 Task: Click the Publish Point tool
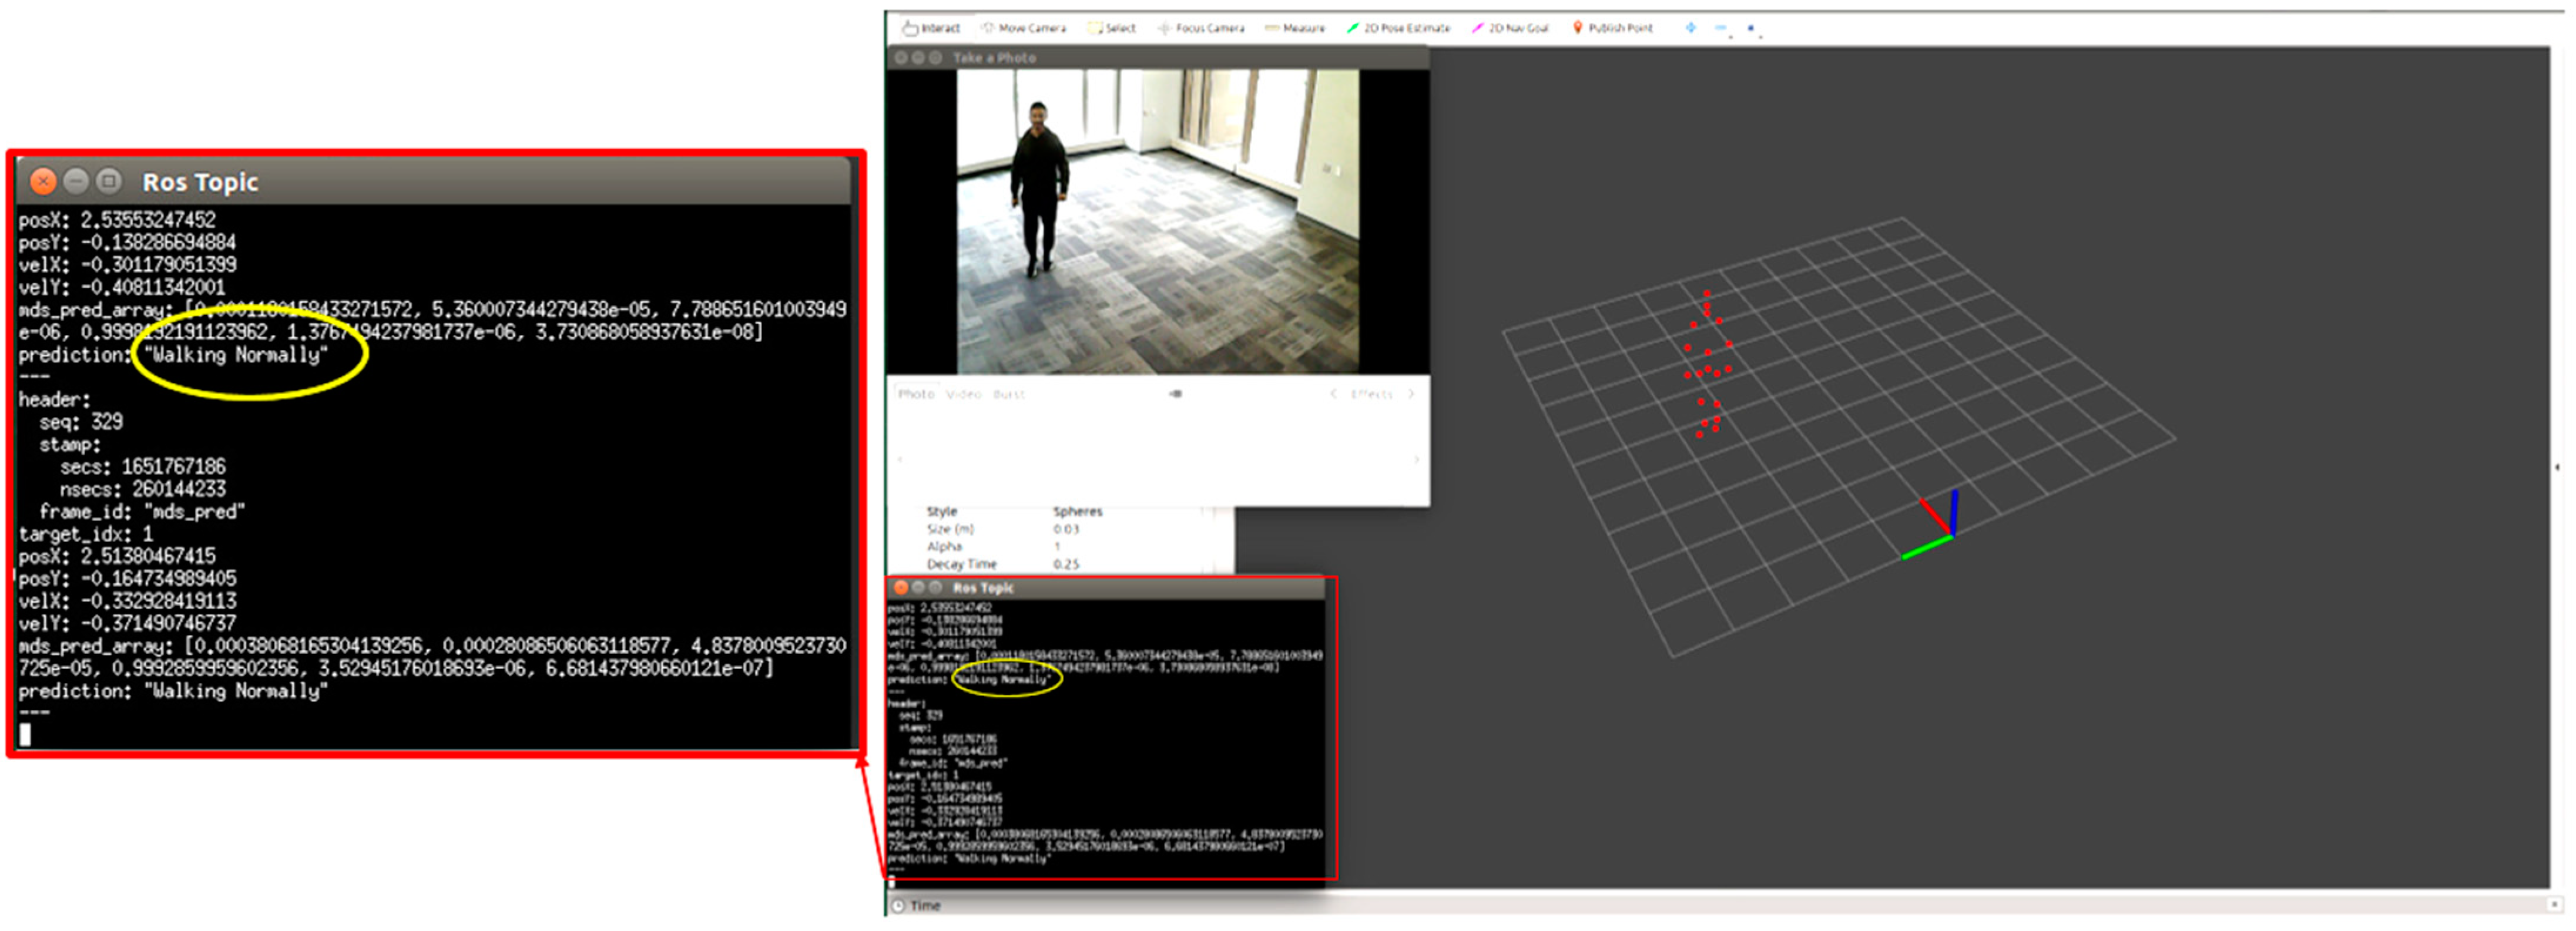[x=1612, y=28]
